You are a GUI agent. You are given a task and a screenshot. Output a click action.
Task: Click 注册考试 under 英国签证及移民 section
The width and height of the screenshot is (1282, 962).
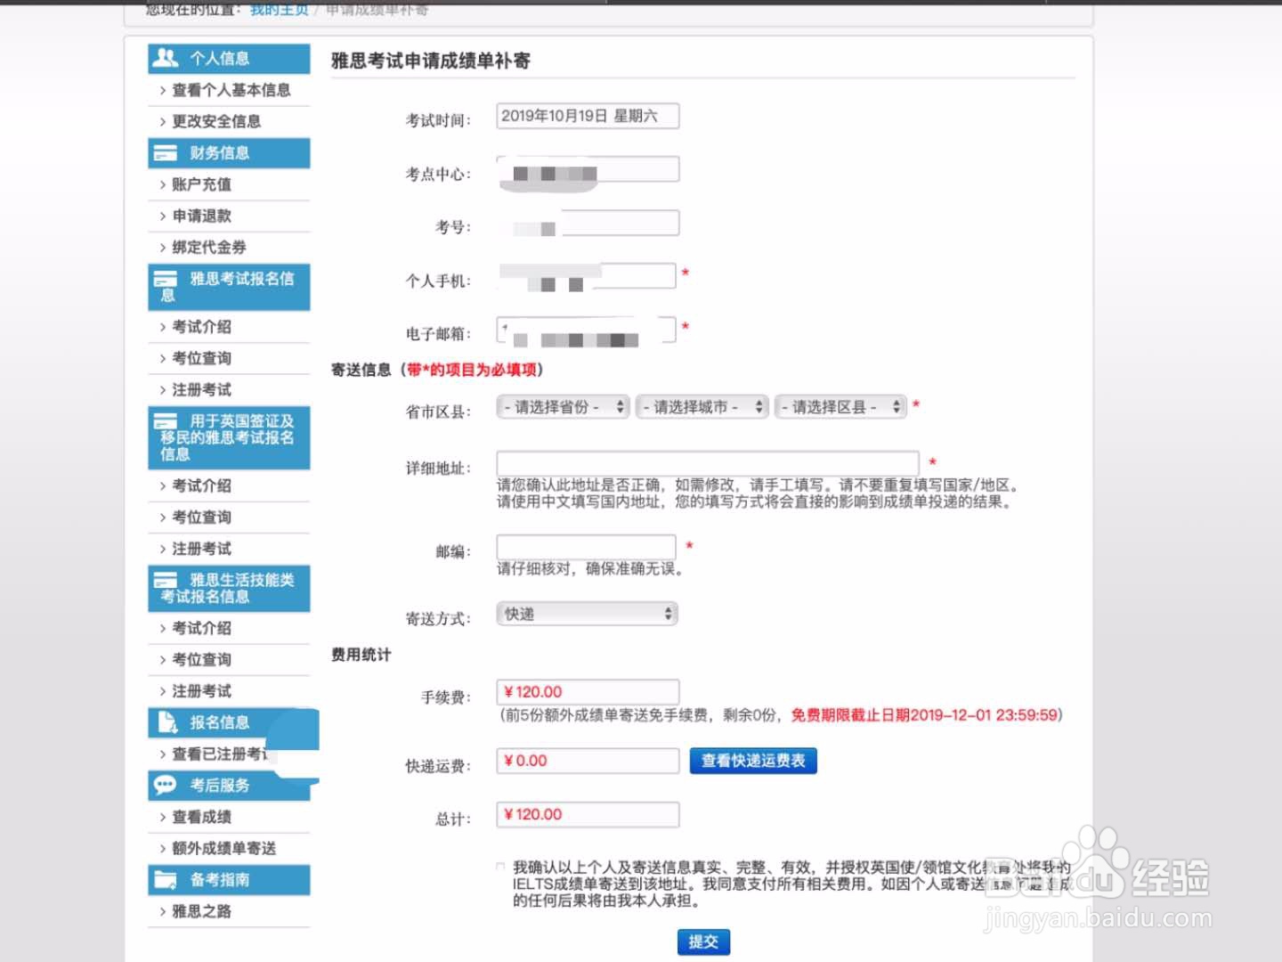pyautogui.click(x=201, y=549)
